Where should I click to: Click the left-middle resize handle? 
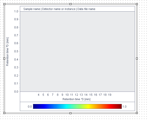[x=4, y=58]
